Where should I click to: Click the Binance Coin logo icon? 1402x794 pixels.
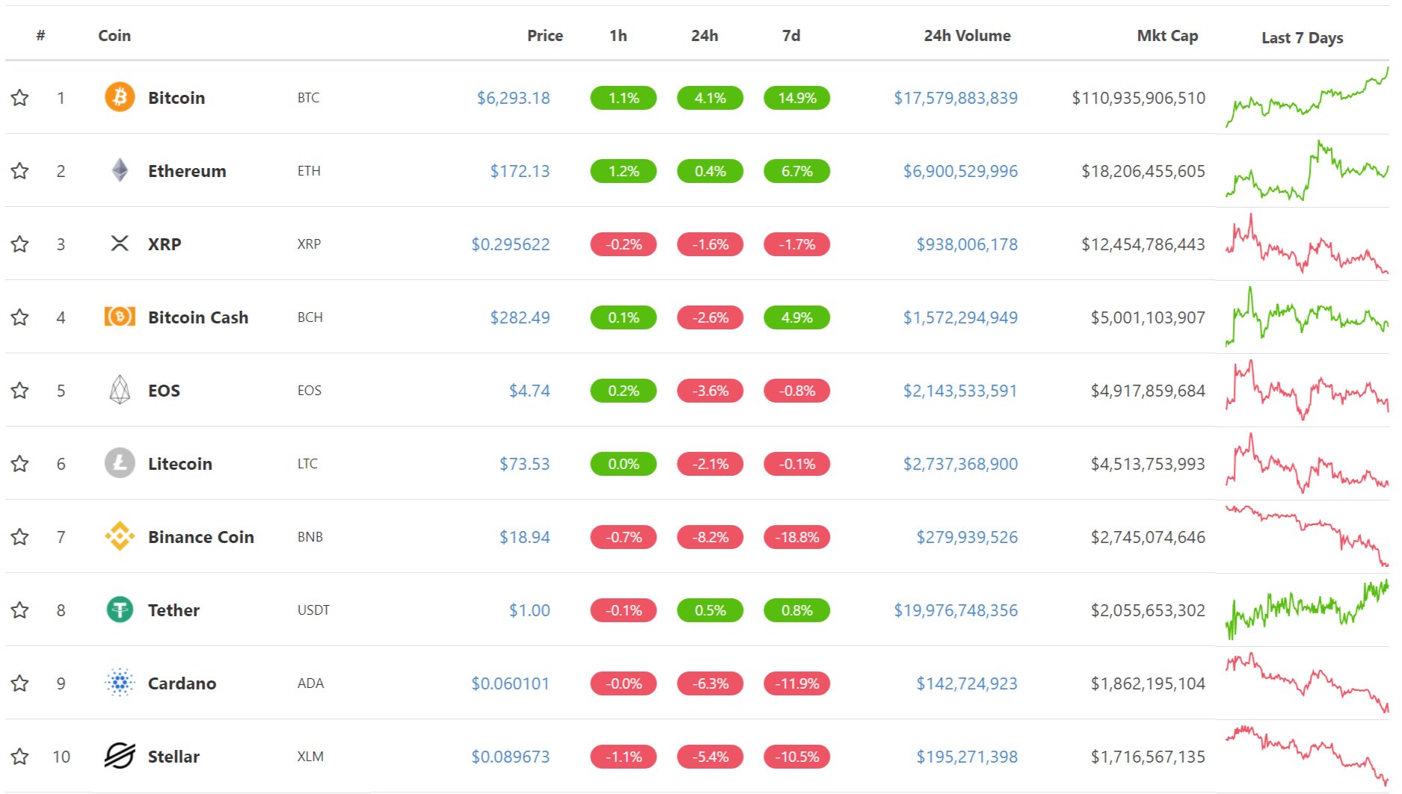(x=120, y=536)
